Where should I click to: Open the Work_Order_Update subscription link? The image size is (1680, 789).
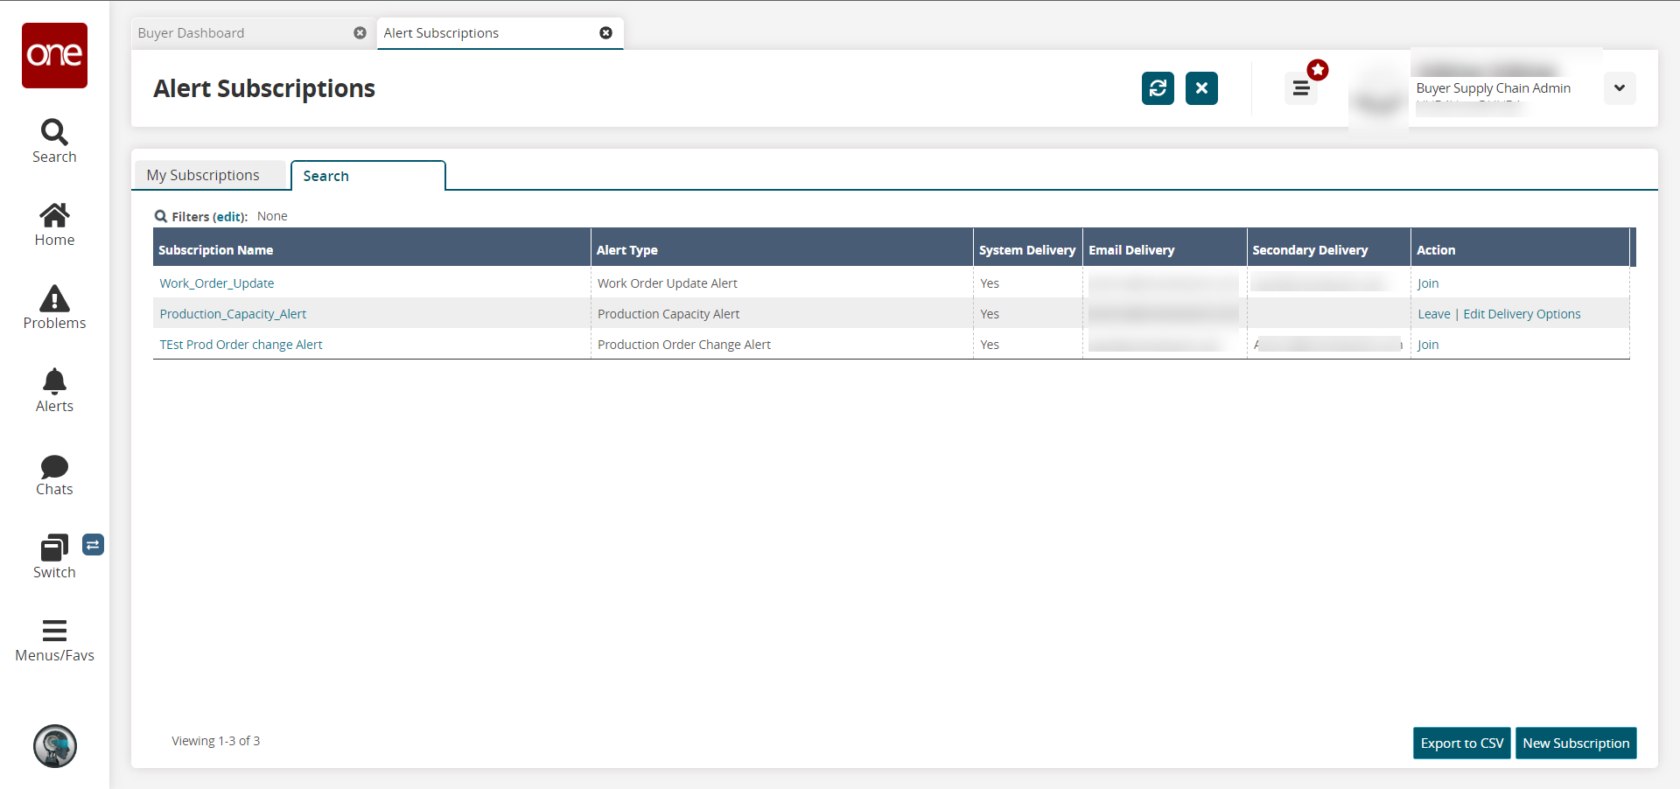pyautogui.click(x=217, y=283)
